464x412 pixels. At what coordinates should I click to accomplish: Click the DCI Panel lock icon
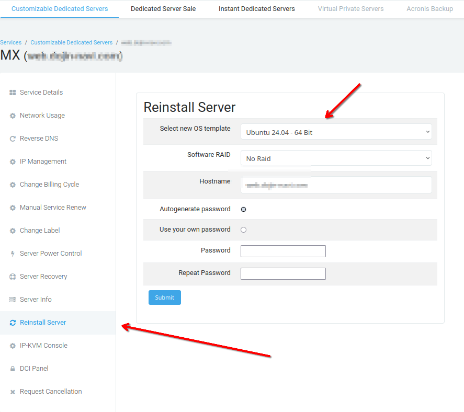13,368
